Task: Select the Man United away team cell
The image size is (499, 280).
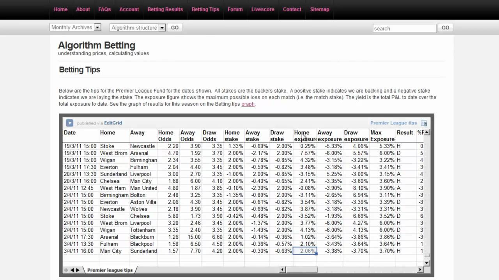Action: tap(143, 188)
